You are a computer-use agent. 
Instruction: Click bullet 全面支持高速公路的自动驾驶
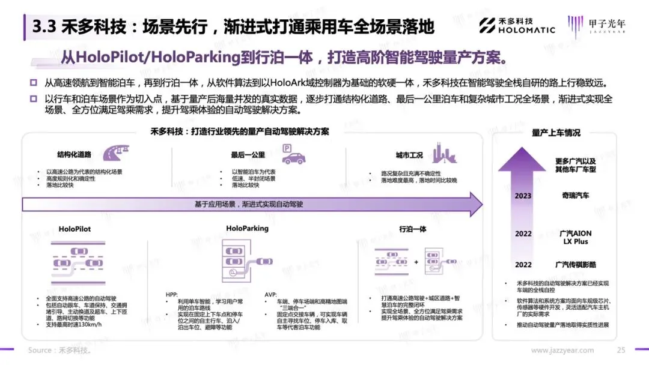click(x=81, y=298)
